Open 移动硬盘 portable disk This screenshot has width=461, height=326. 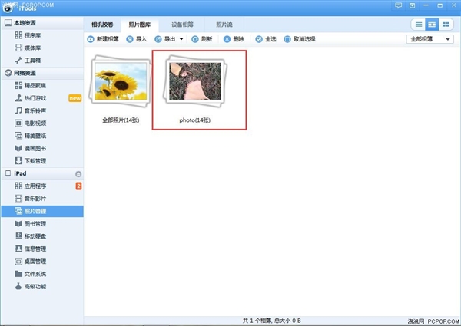(30, 236)
